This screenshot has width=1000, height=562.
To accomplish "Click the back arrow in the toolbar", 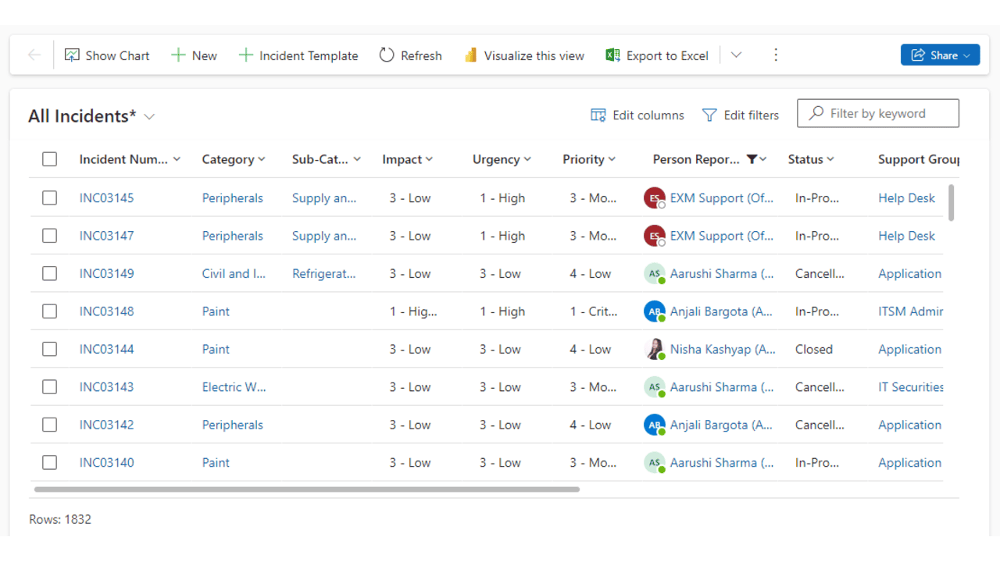I will [34, 55].
